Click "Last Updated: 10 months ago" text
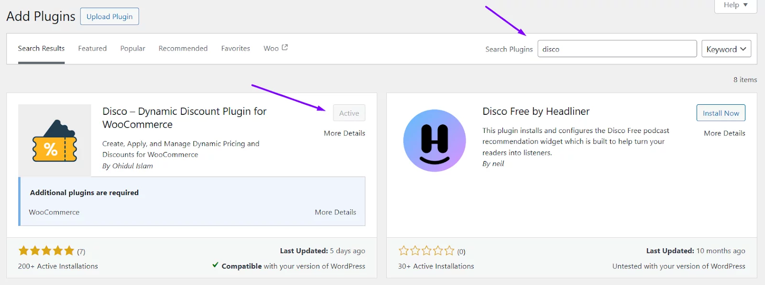The image size is (765, 285). [x=696, y=251]
